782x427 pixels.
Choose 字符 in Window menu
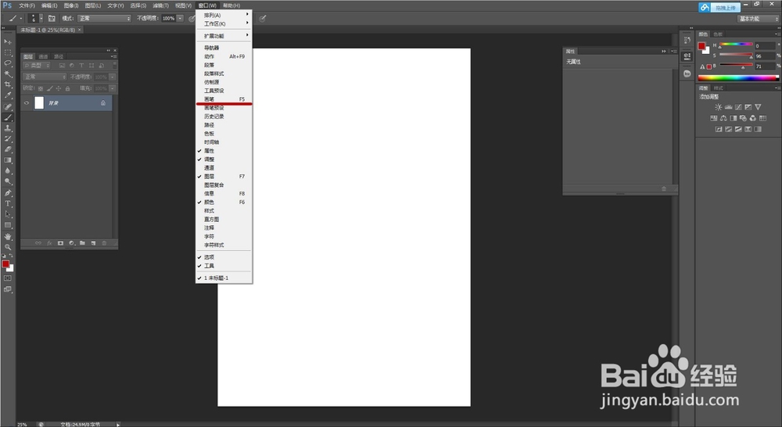pos(224,236)
